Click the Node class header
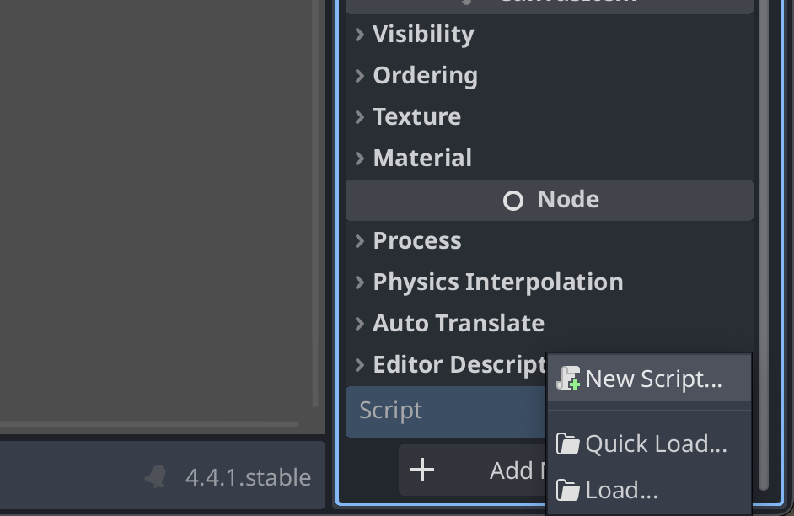 pos(550,200)
